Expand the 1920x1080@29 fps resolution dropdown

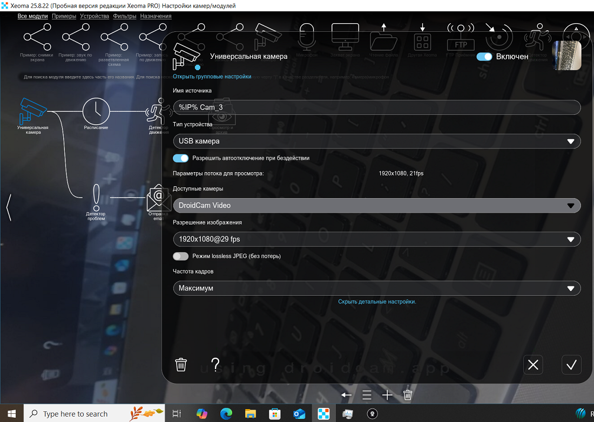(376, 239)
